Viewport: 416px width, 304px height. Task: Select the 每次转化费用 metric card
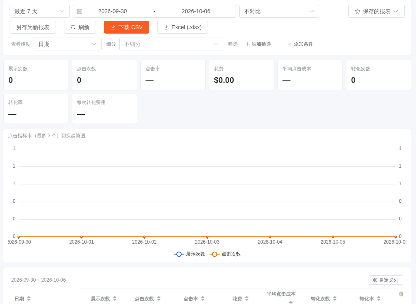[104, 109]
